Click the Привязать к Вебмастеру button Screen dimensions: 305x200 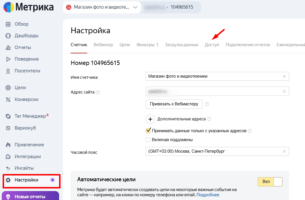coord(174,104)
